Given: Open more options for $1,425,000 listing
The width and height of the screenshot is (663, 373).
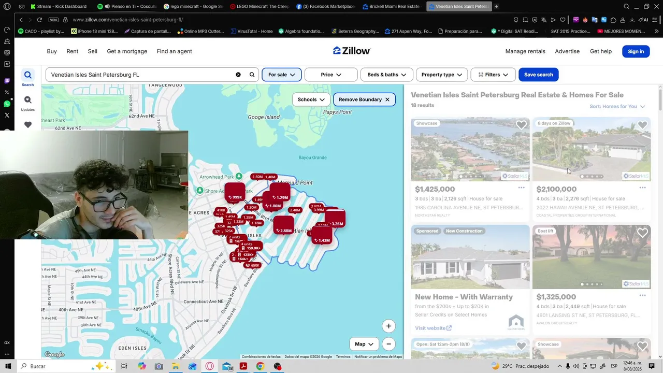Looking at the screenshot, I should (521, 188).
